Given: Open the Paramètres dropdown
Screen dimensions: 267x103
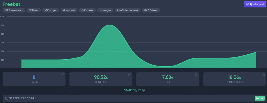Looking at the screenshot, I should click(14, 10).
